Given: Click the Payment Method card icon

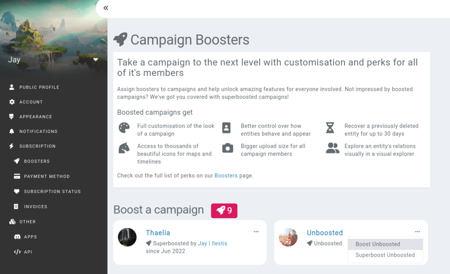Looking at the screenshot, I should pos(17,176).
